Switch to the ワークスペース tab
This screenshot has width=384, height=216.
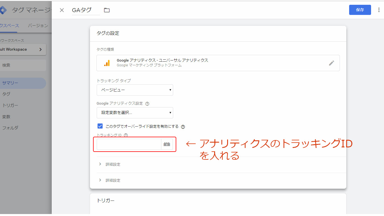(10, 26)
